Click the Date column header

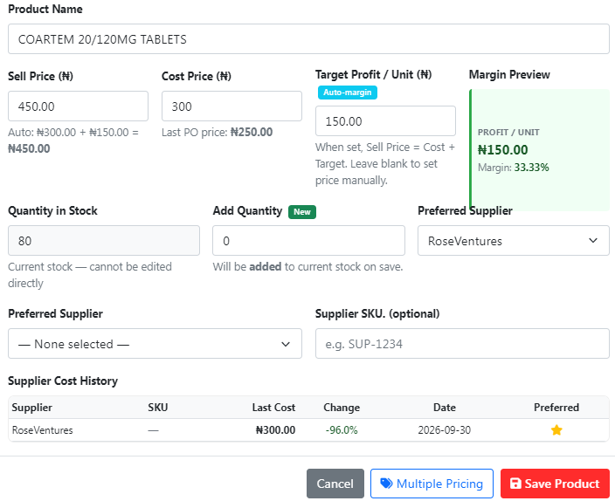pos(445,408)
